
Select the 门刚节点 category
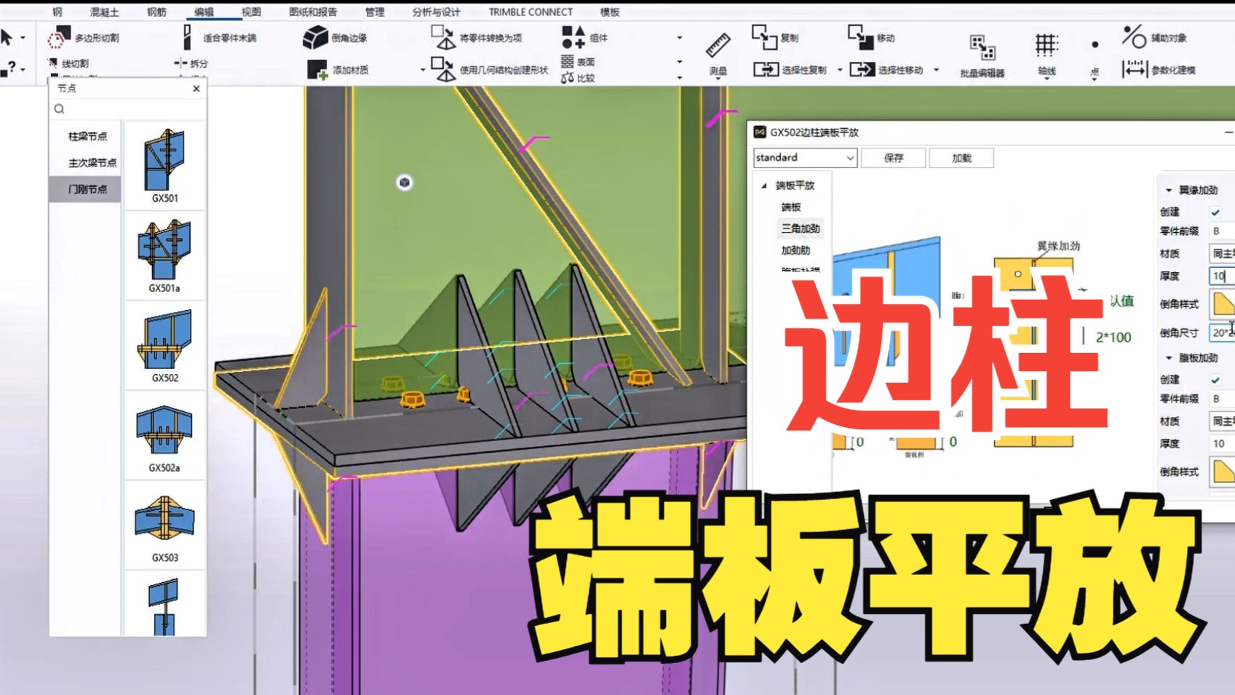[87, 188]
